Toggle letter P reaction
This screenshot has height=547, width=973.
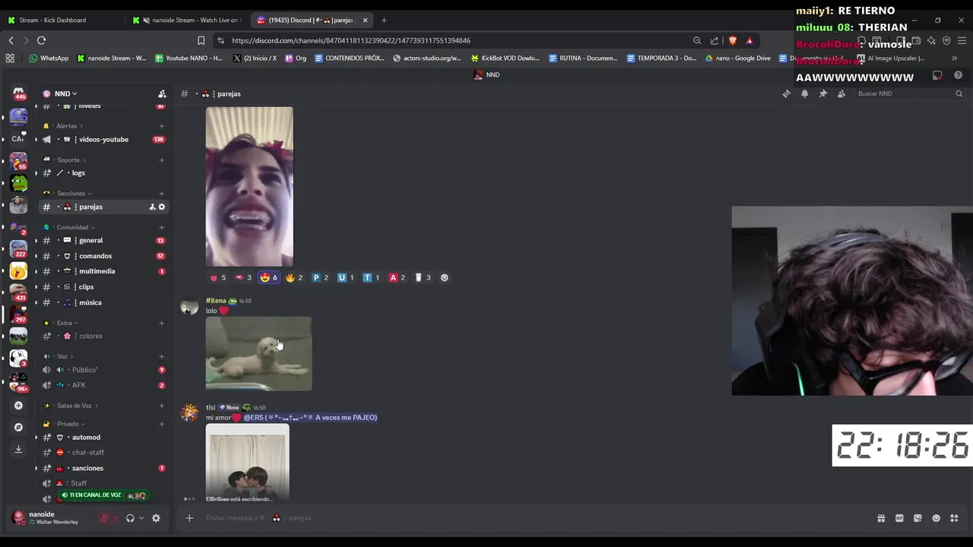[320, 277]
